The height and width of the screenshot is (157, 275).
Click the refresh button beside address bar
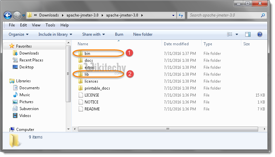pyautogui.click(x=181, y=15)
